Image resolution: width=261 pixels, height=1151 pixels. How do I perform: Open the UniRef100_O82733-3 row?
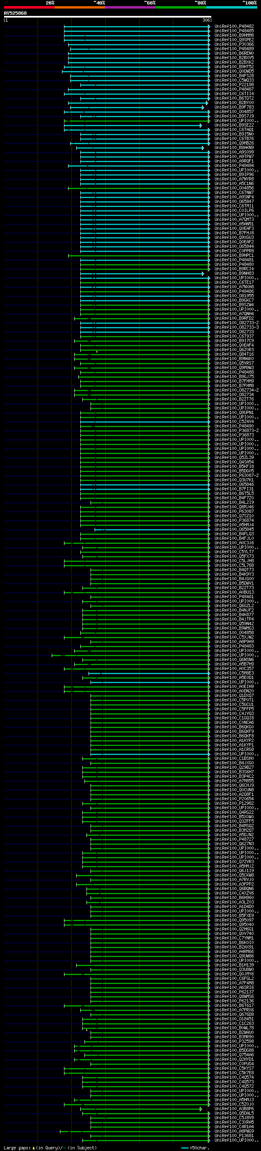(237, 327)
